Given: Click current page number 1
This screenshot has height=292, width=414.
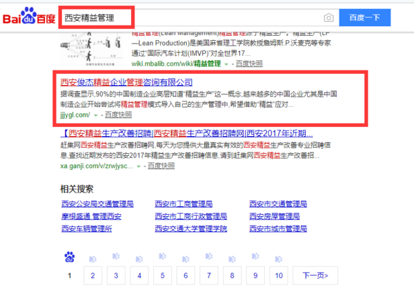Looking at the screenshot, I should [70, 275].
